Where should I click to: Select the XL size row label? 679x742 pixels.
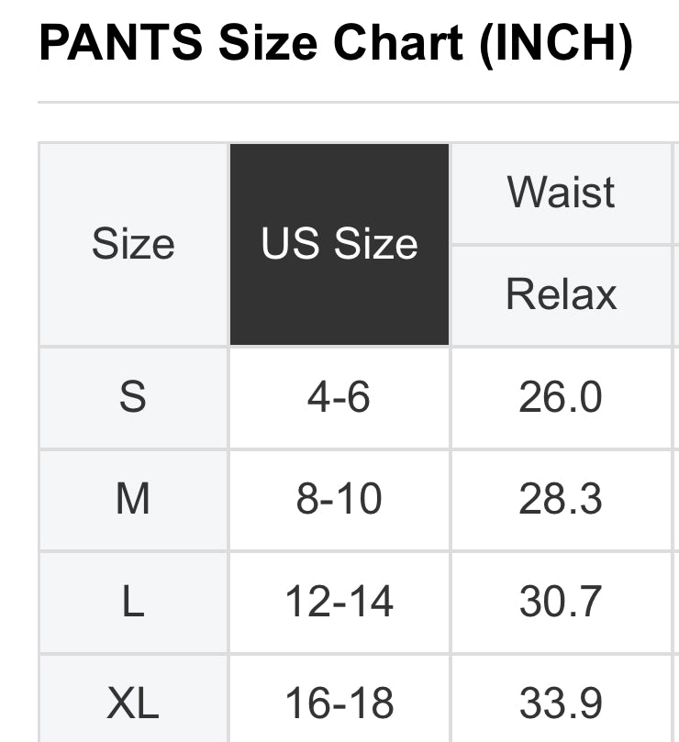click(x=133, y=703)
